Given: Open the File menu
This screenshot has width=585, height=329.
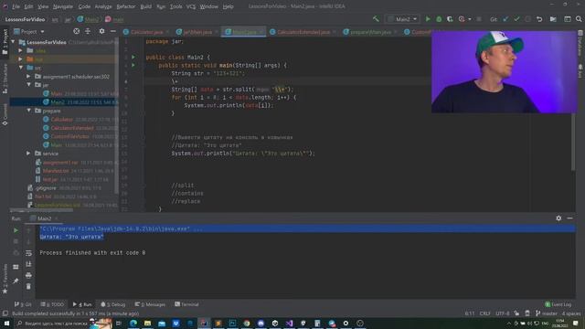Looking at the screenshot, I should pyautogui.click(x=16, y=6).
